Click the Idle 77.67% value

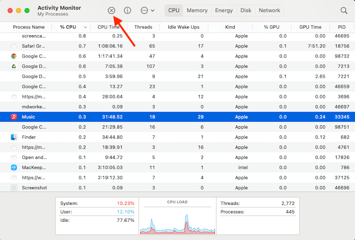pos(126,220)
